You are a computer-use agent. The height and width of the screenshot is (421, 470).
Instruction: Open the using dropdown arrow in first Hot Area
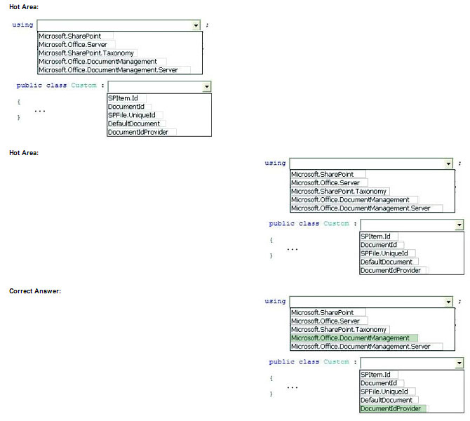[196, 25]
